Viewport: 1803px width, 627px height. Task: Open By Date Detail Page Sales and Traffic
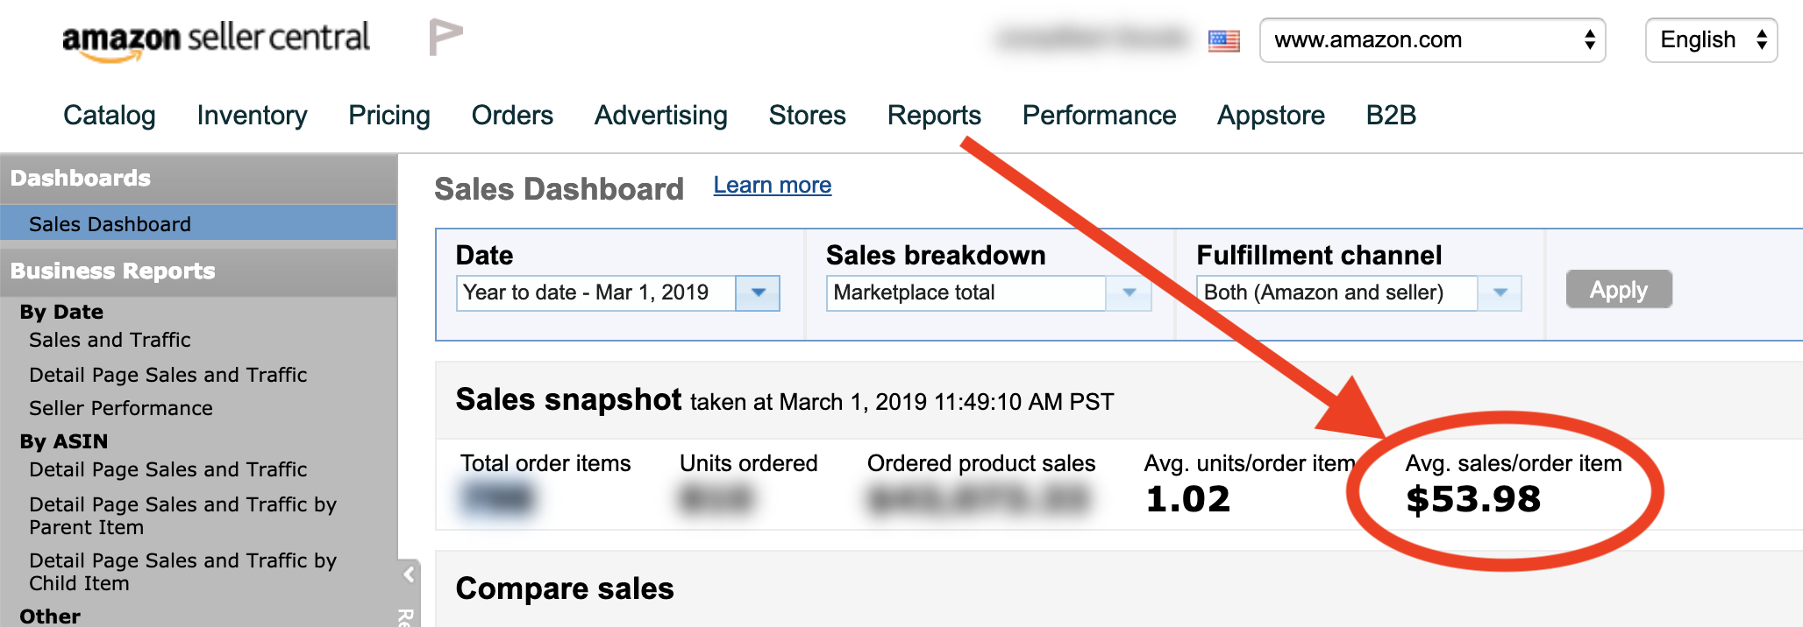(167, 375)
